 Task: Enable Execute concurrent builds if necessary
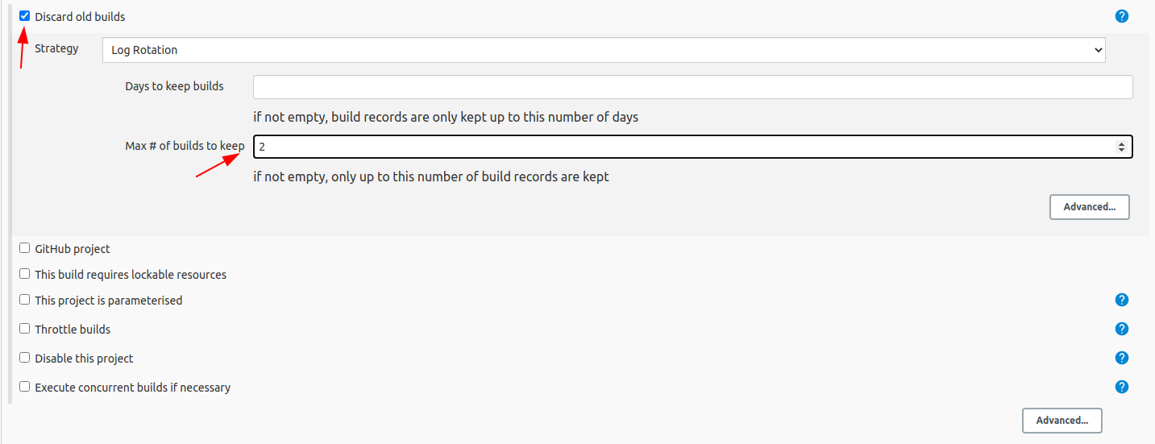click(25, 387)
